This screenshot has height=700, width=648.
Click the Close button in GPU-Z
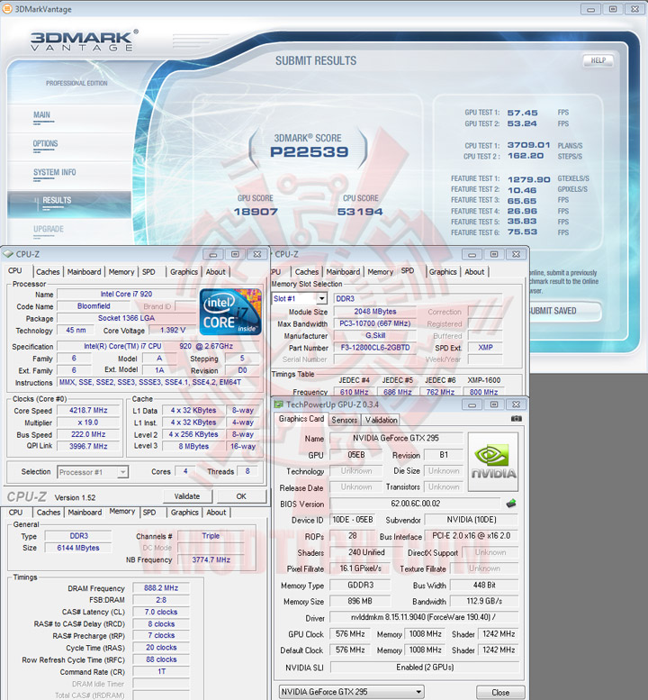pyautogui.click(x=500, y=693)
